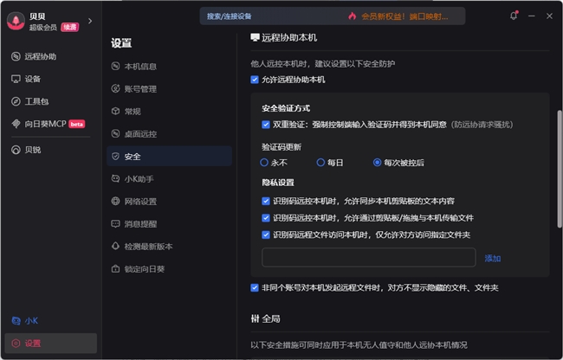Uncheck 允许远程协助本机 checkbox
Image resolution: width=563 pixels, height=360 pixels.
(255, 80)
